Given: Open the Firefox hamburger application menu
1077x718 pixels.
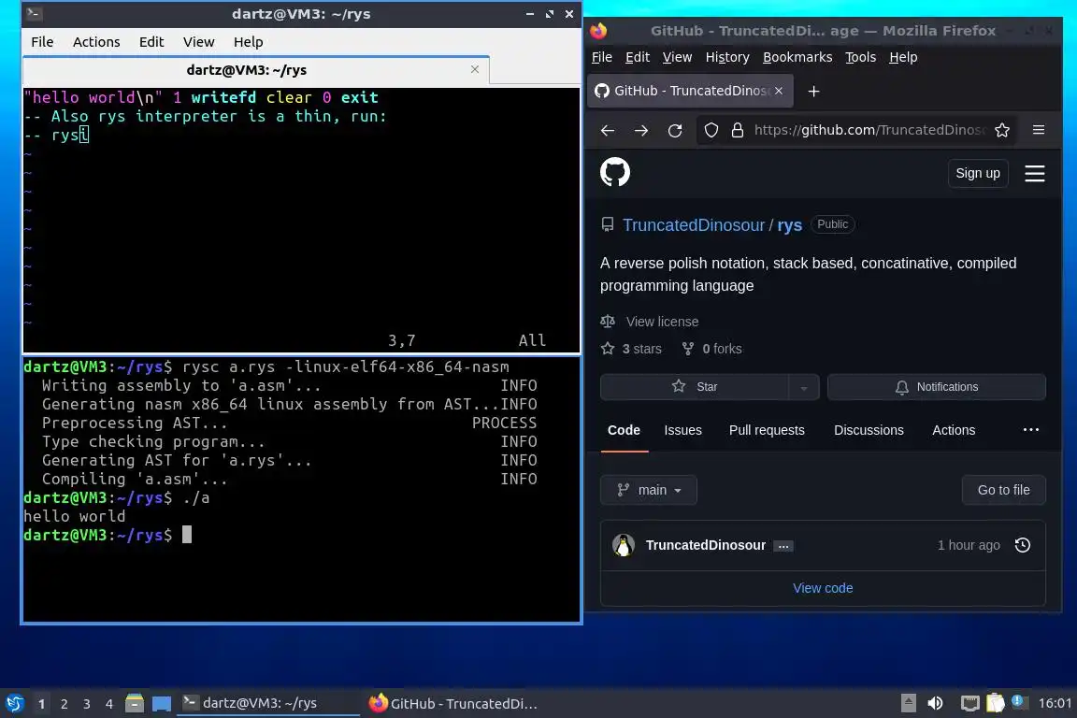Looking at the screenshot, I should [x=1039, y=130].
